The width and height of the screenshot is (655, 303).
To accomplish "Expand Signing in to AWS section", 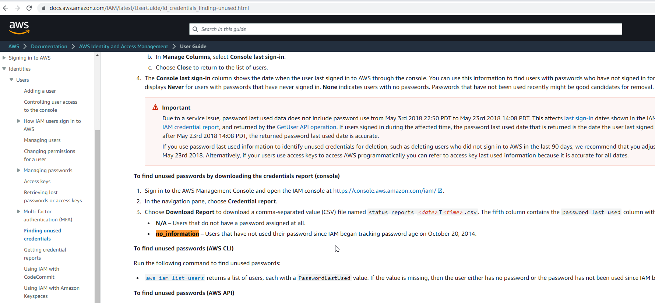I will [4, 58].
